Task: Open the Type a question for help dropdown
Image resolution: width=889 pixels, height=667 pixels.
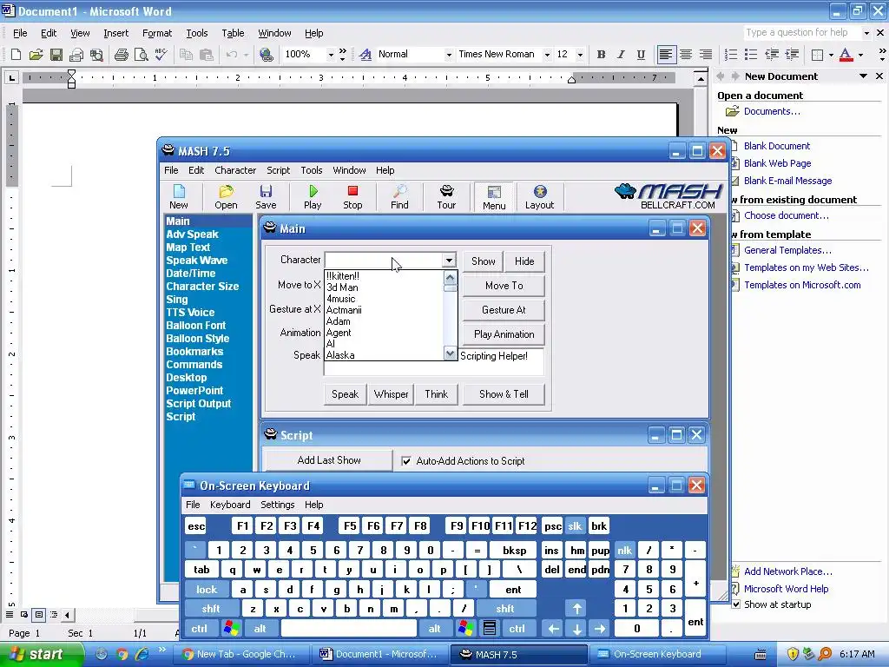Action: 866,33
